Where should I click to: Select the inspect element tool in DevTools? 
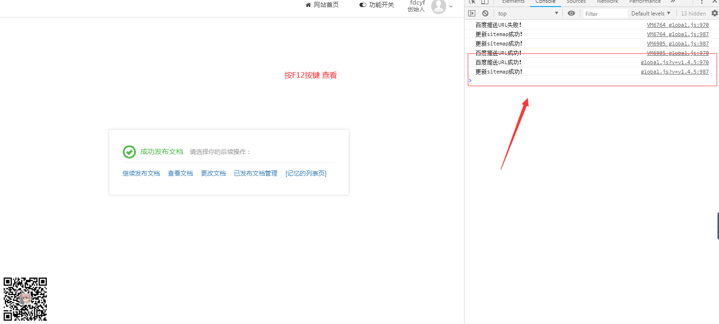pyautogui.click(x=472, y=2)
